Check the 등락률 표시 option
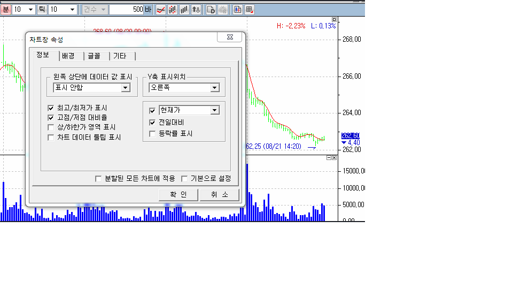Image resolution: width=513 pixels, height=289 pixels. (152, 133)
